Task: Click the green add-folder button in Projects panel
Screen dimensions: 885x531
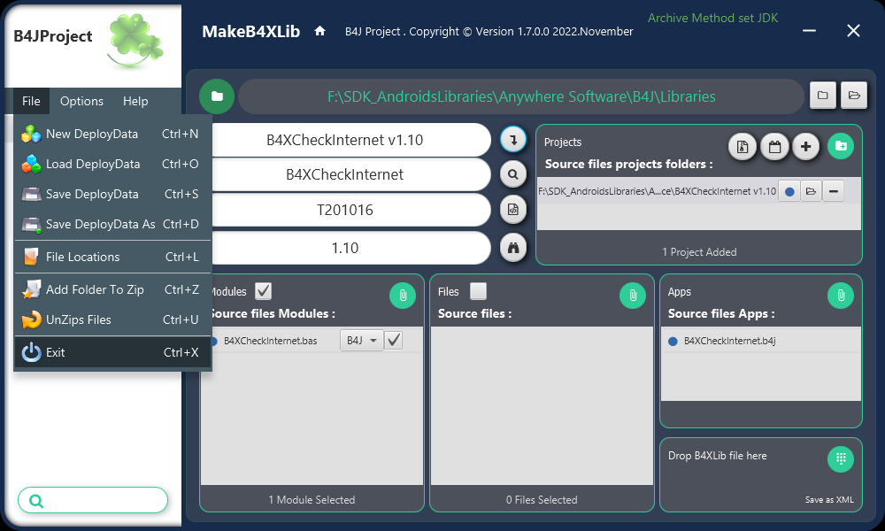Action: (841, 146)
